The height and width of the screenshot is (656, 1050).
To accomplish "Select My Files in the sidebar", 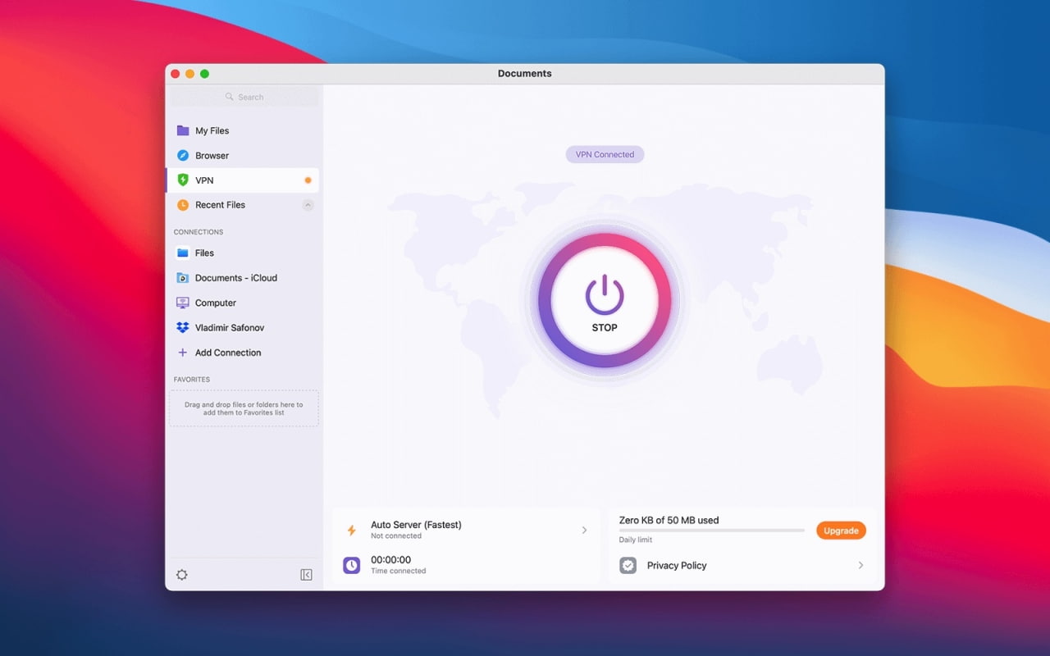I will tap(243, 130).
